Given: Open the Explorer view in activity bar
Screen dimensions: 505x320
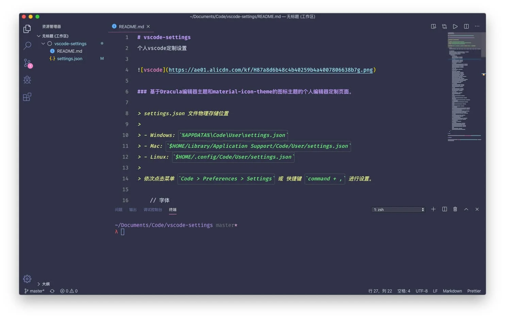Looking at the screenshot, I should (27, 29).
